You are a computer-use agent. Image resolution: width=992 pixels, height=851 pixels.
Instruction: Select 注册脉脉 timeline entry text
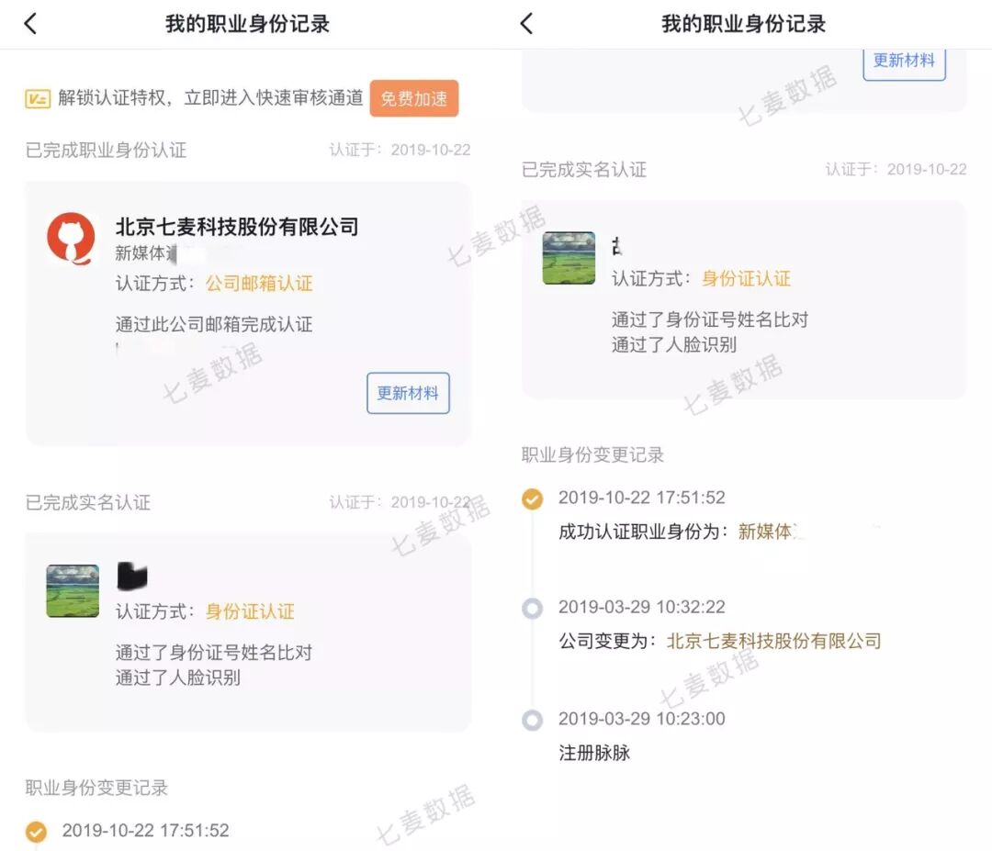(x=594, y=753)
